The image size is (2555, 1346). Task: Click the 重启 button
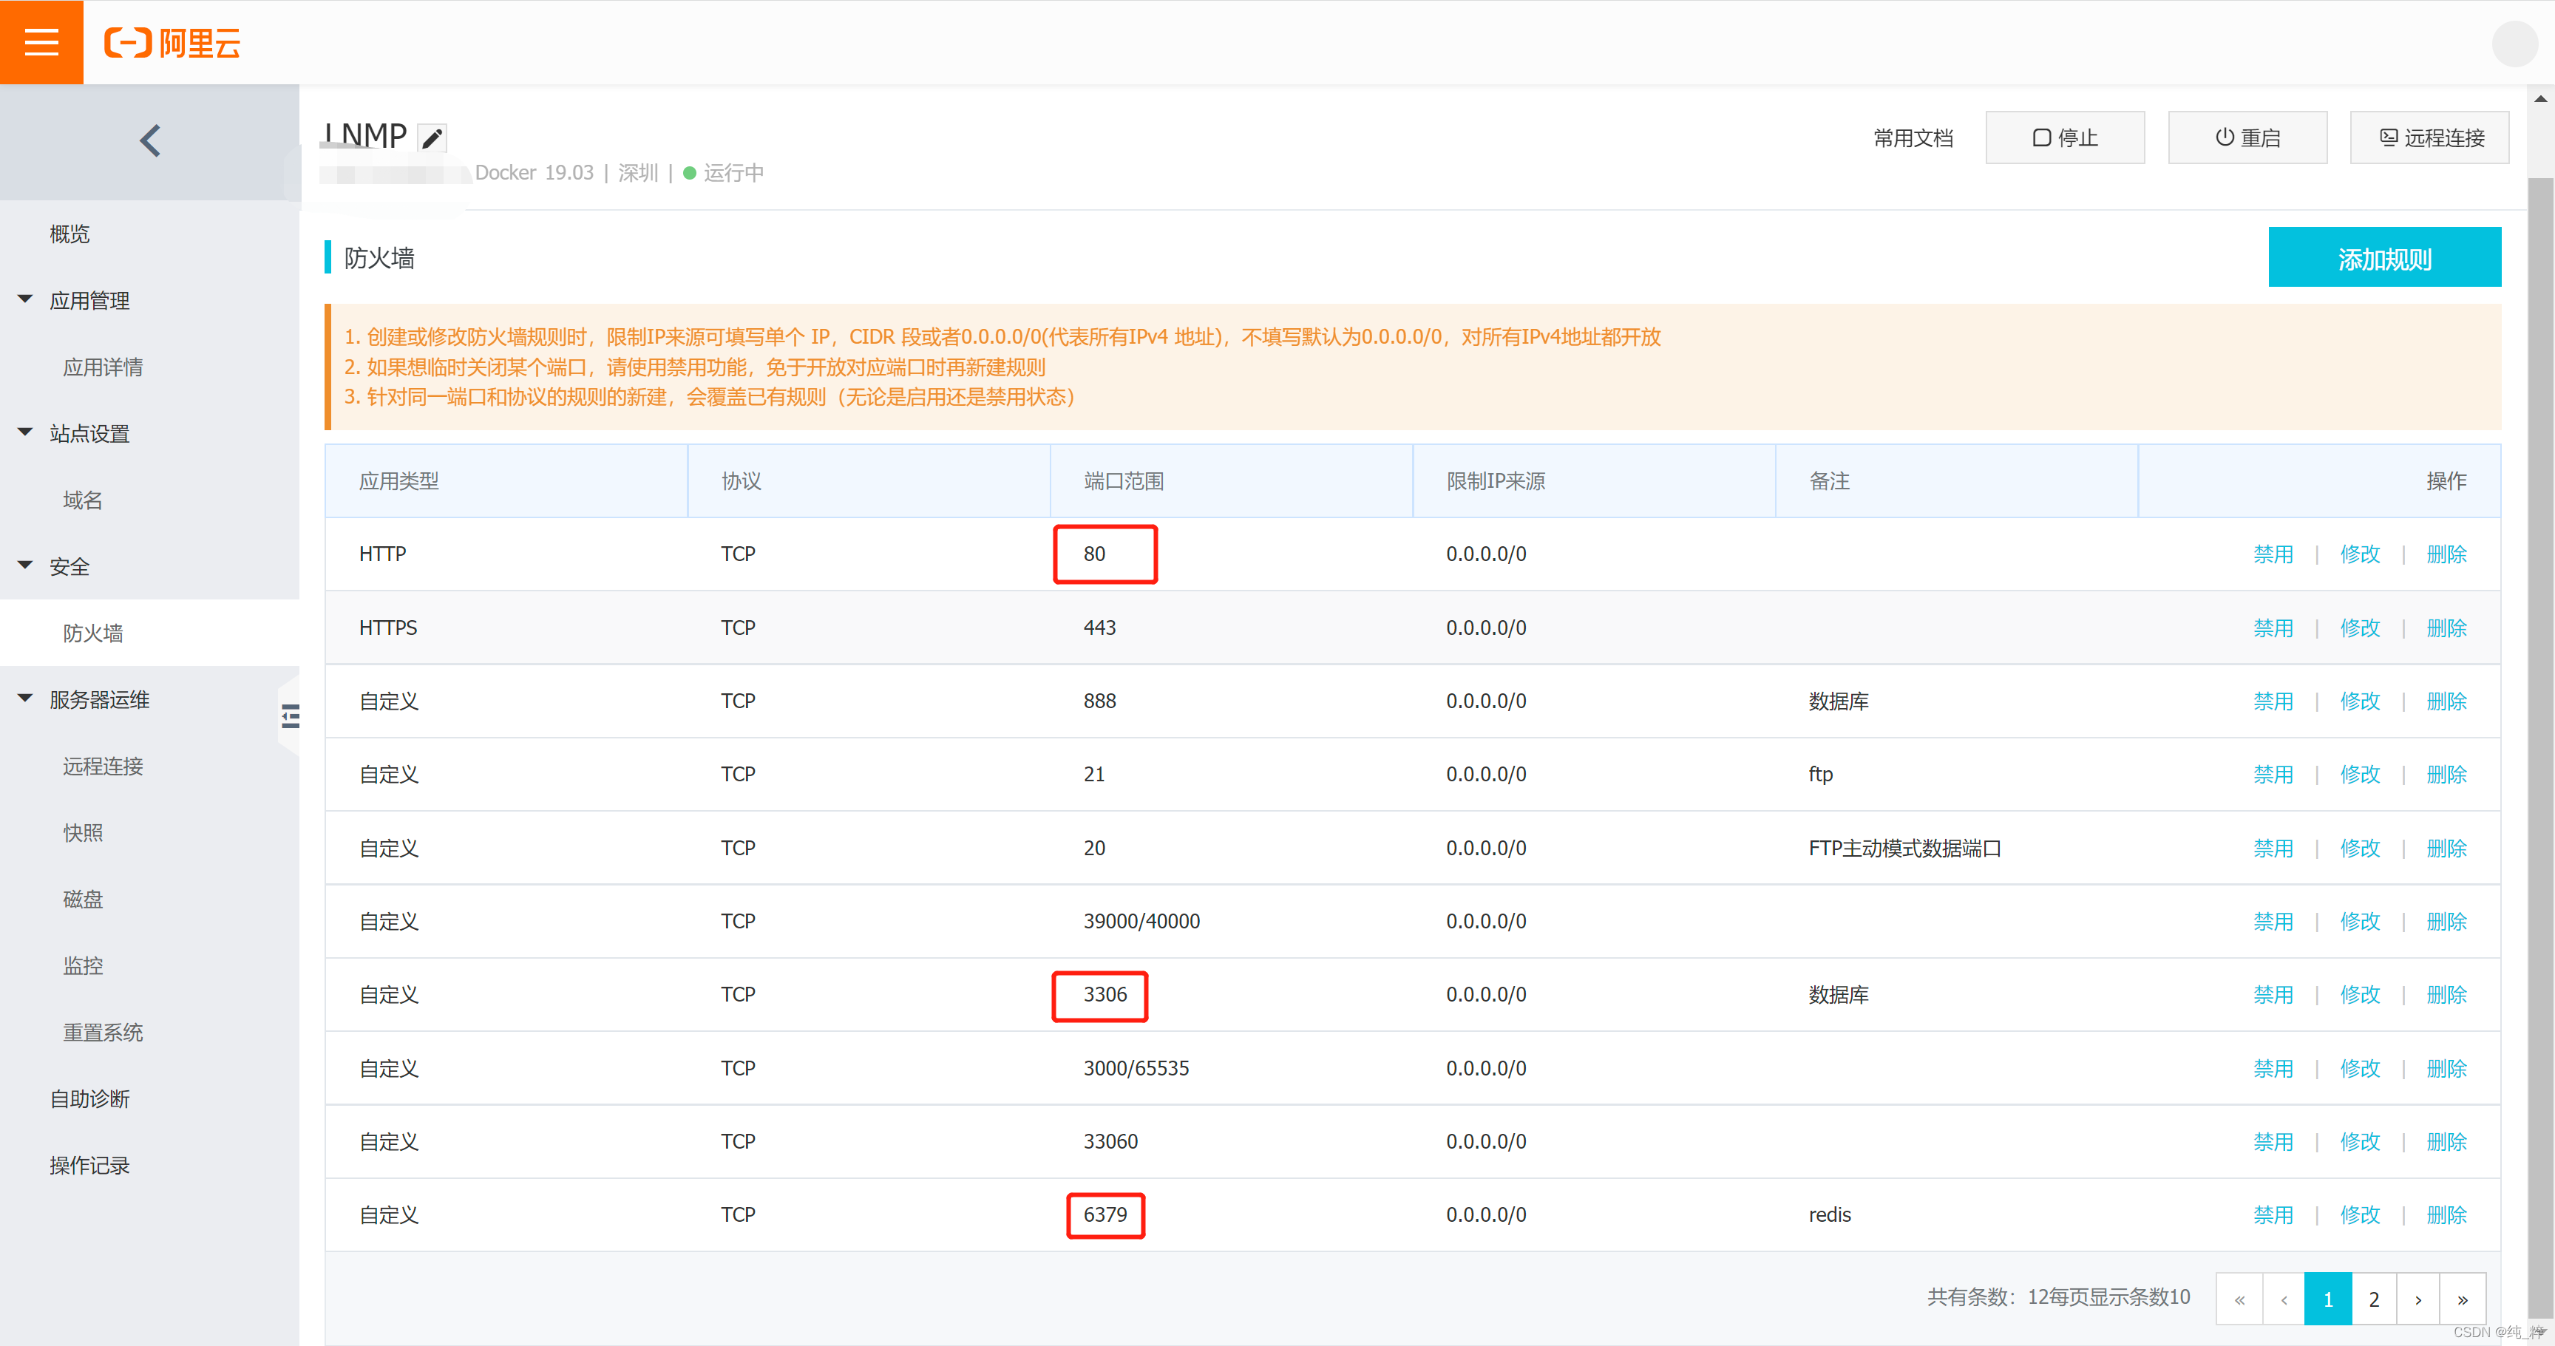(x=2247, y=137)
